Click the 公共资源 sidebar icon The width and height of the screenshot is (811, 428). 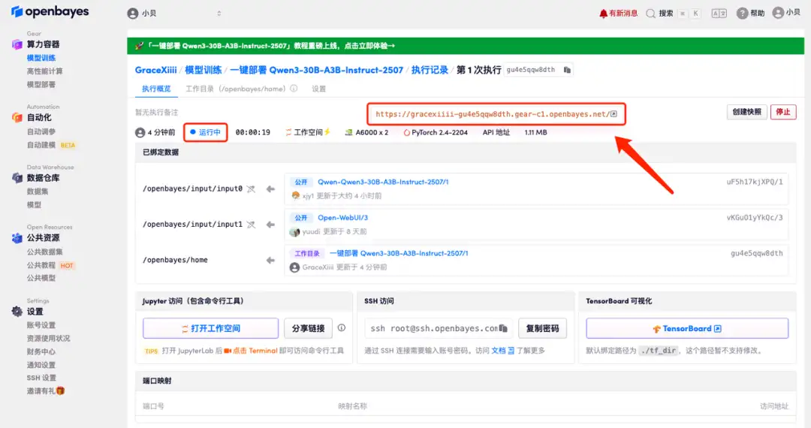[17, 238]
